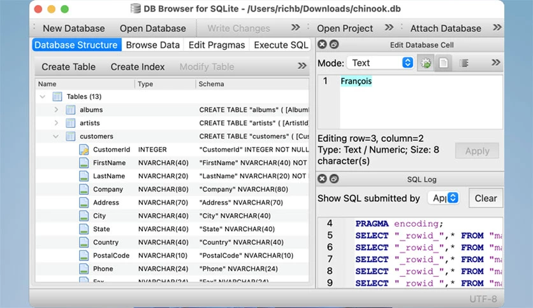
Task: Click the Modify Table button
Action: 207,67
